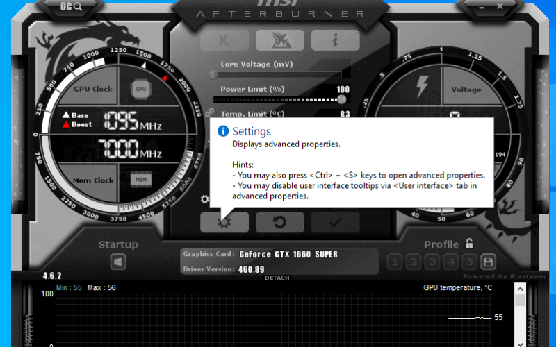Click the version '4.6.2' text

[51, 276]
